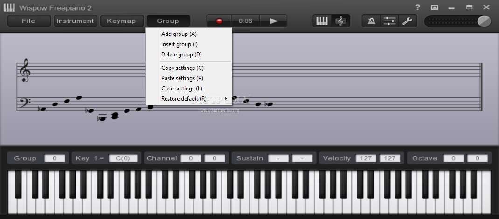The image size is (499, 219).
Task: Maximize the Freepiano window
Action: tap(470, 7)
